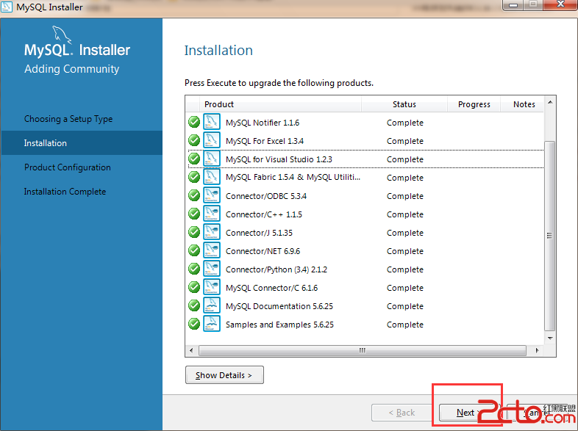Select the Connector/C++ 1.1.5 row text
The image size is (578, 431).
[x=264, y=214]
